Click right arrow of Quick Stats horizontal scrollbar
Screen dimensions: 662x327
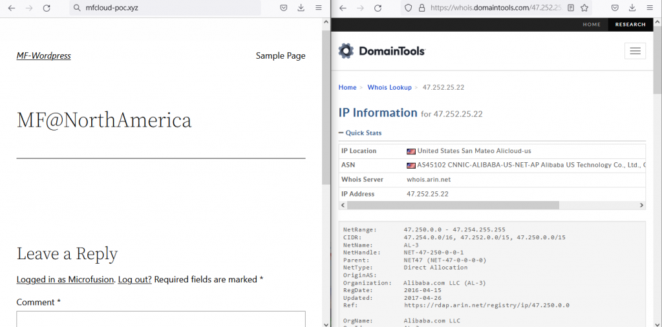[641, 205]
